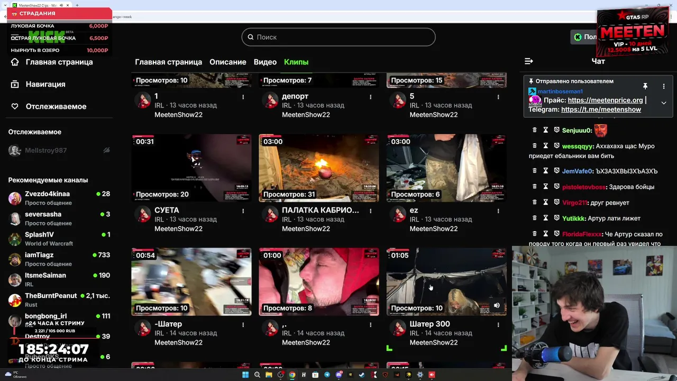Ban wessqqyy via the shield icon
Image resolution: width=677 pixels, height=381 pixels.
pyautogui.click(x=556, y=146)
